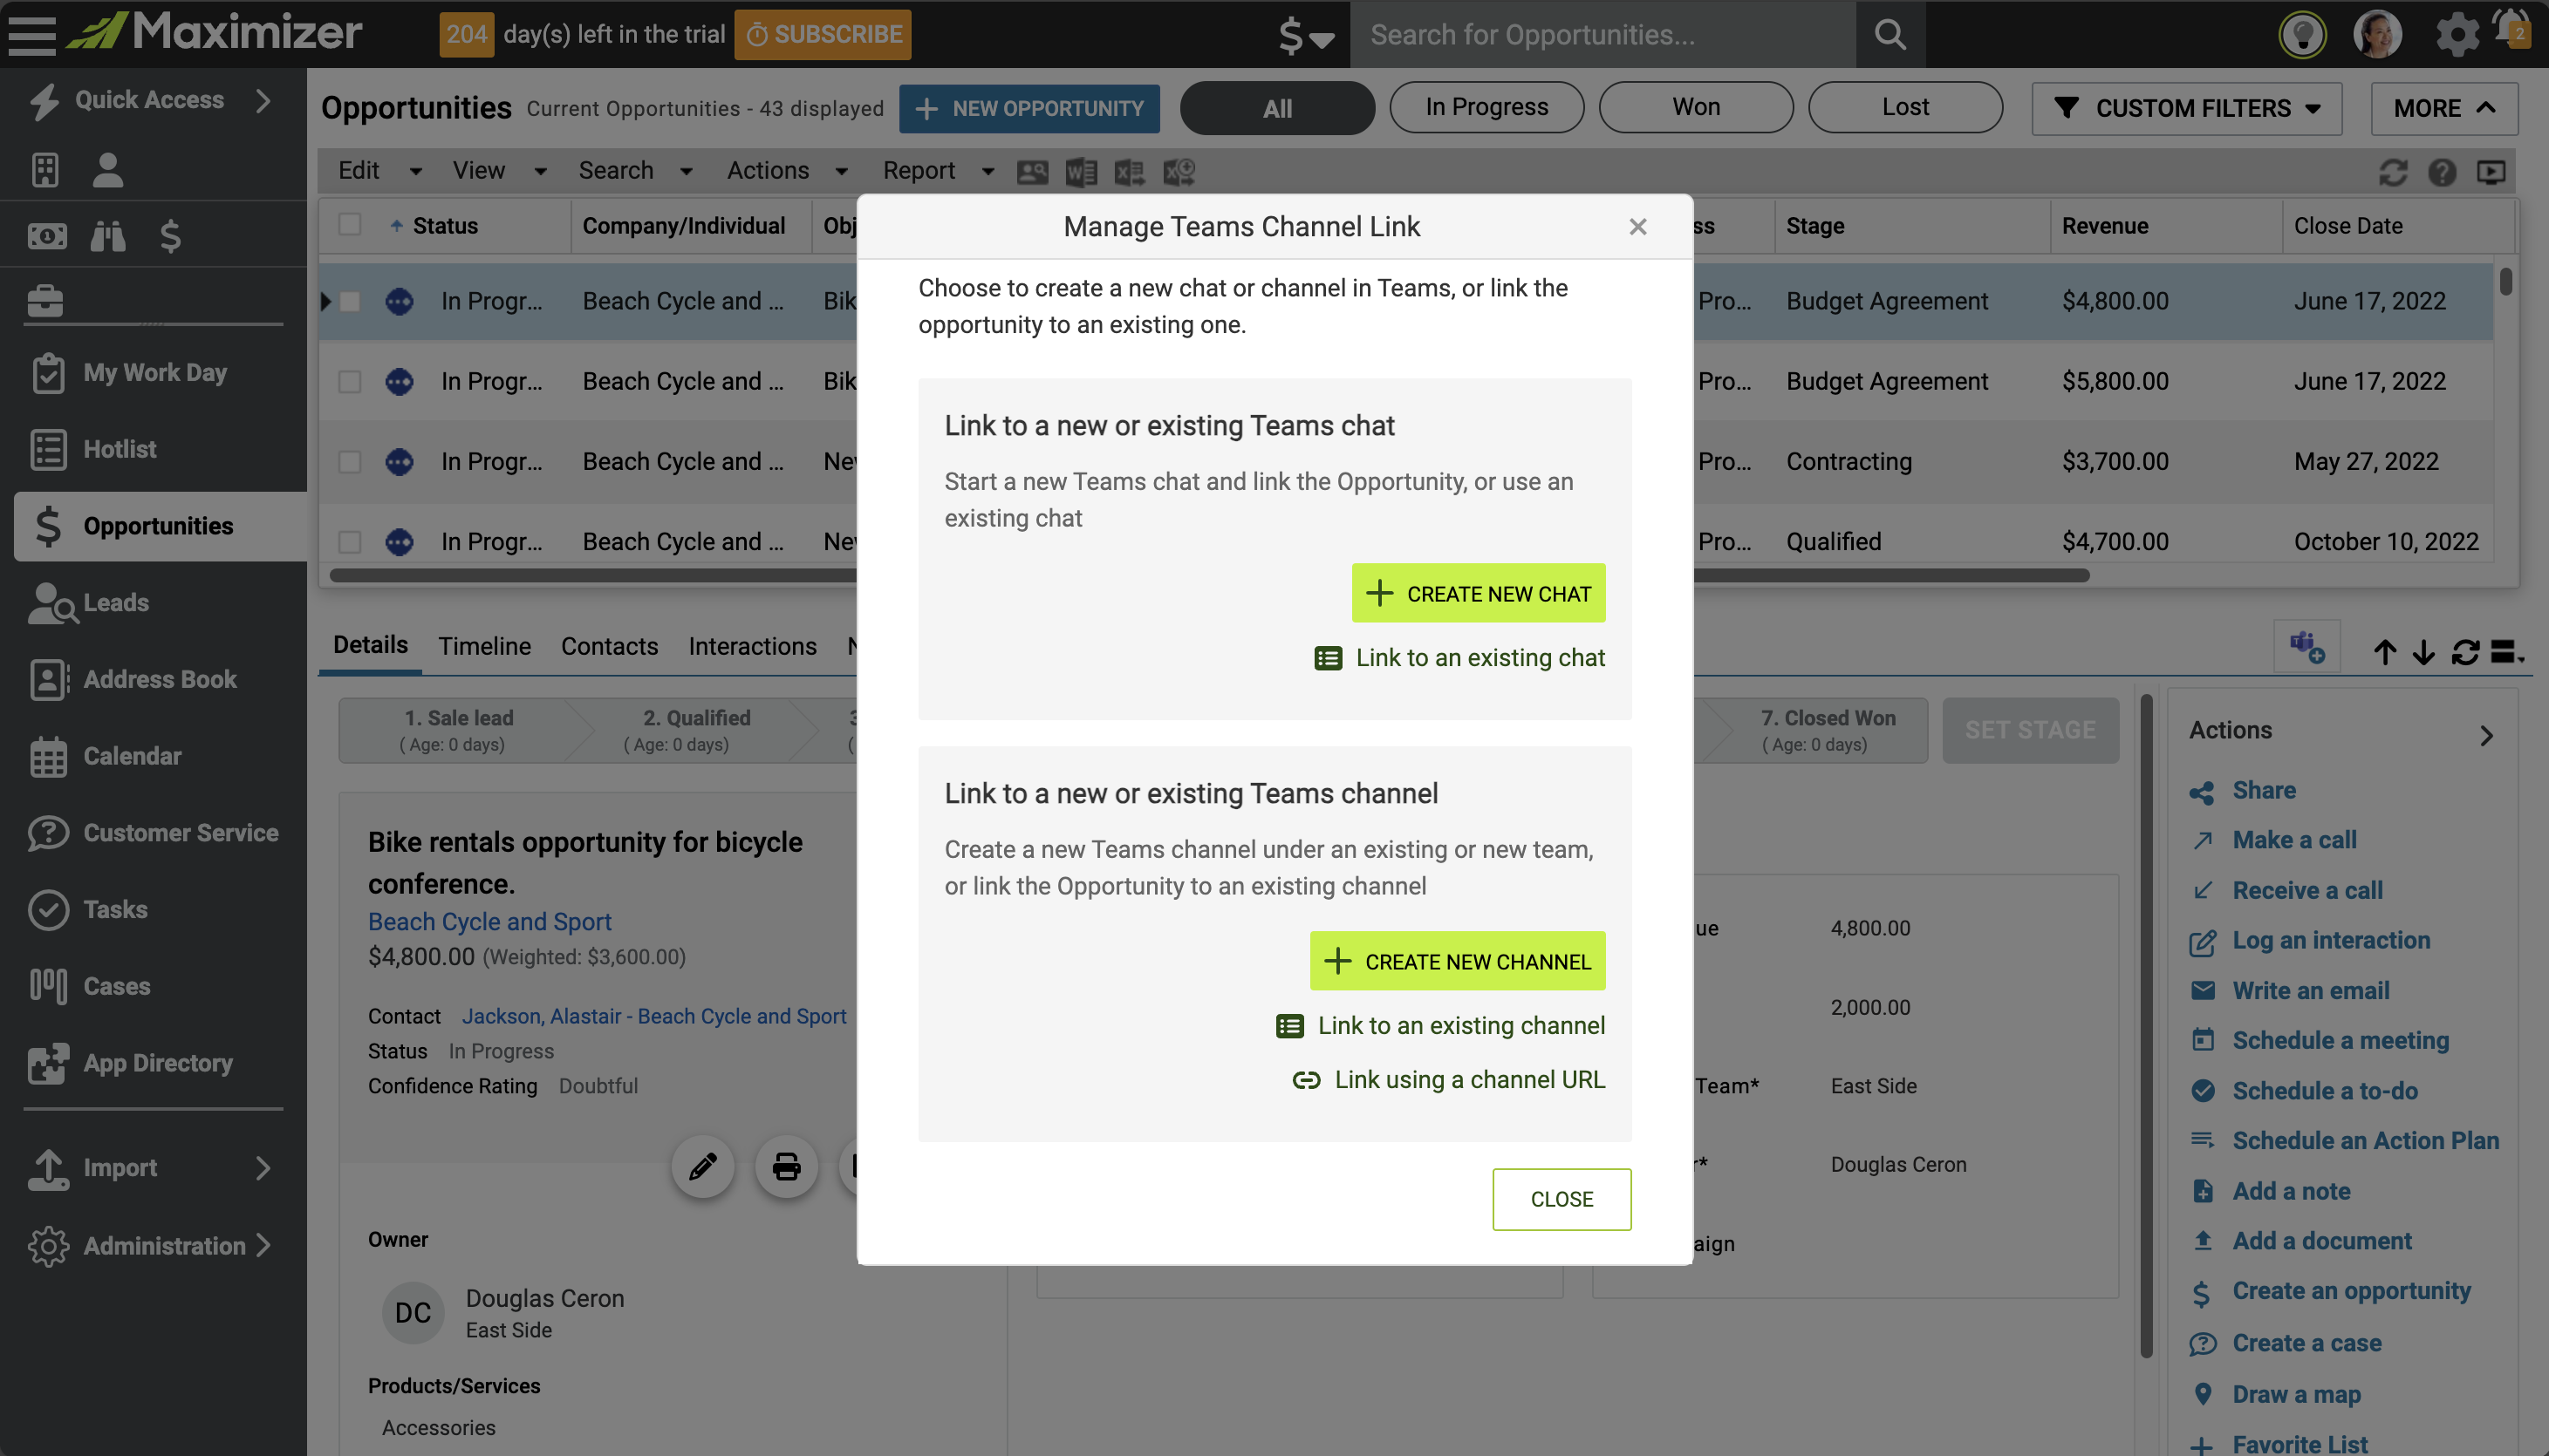
Task: Check the $5,800.00 opportunity row checkbox
Action: pyautogui.click(x=349, y=381)
